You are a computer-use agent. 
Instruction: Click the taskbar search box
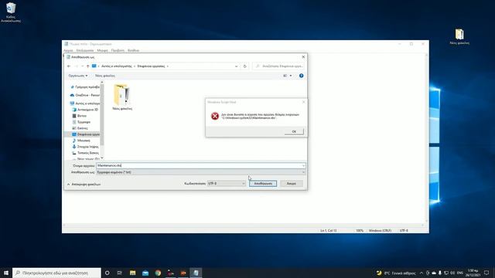coord(56,273)
